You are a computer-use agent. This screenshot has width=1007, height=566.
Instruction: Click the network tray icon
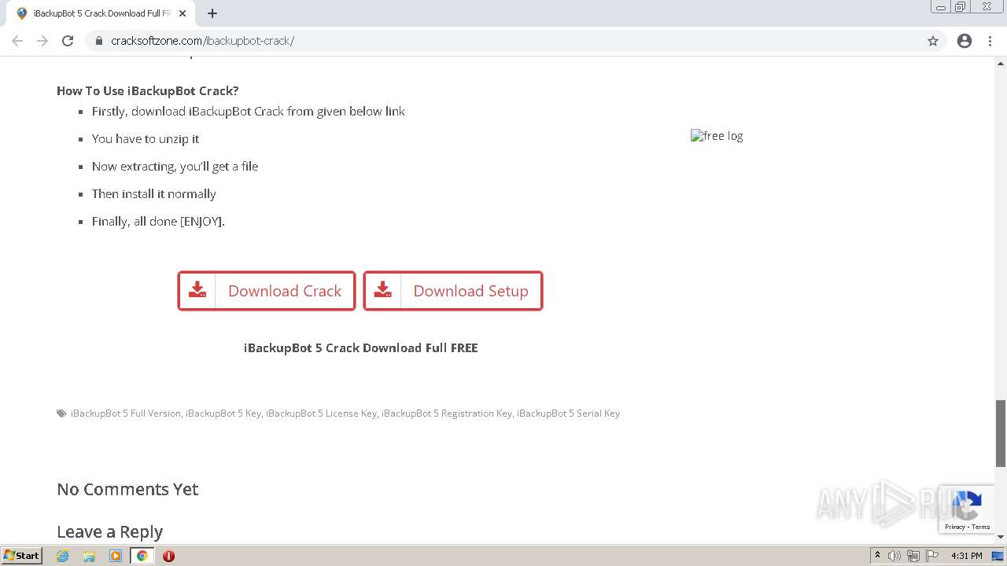913,556
